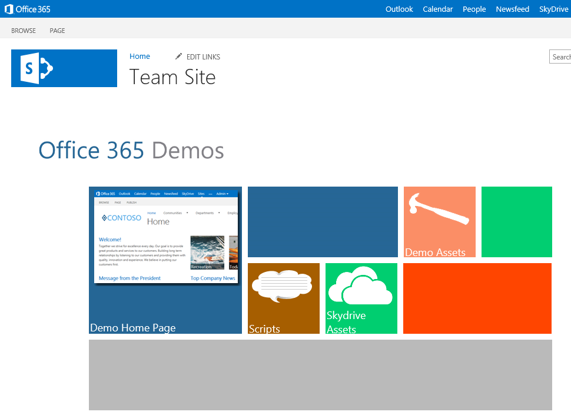Open the SharePoint site logo

(64, 68)
